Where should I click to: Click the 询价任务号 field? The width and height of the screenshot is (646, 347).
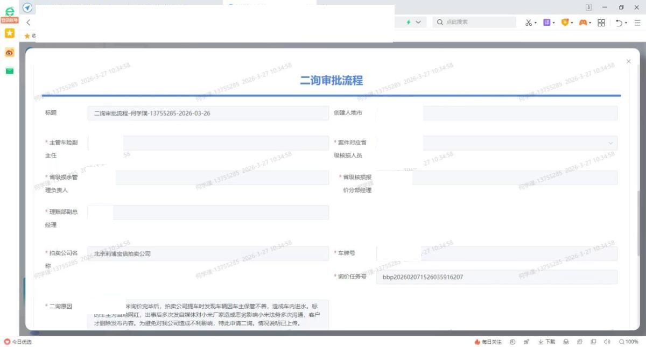(495, 277)
